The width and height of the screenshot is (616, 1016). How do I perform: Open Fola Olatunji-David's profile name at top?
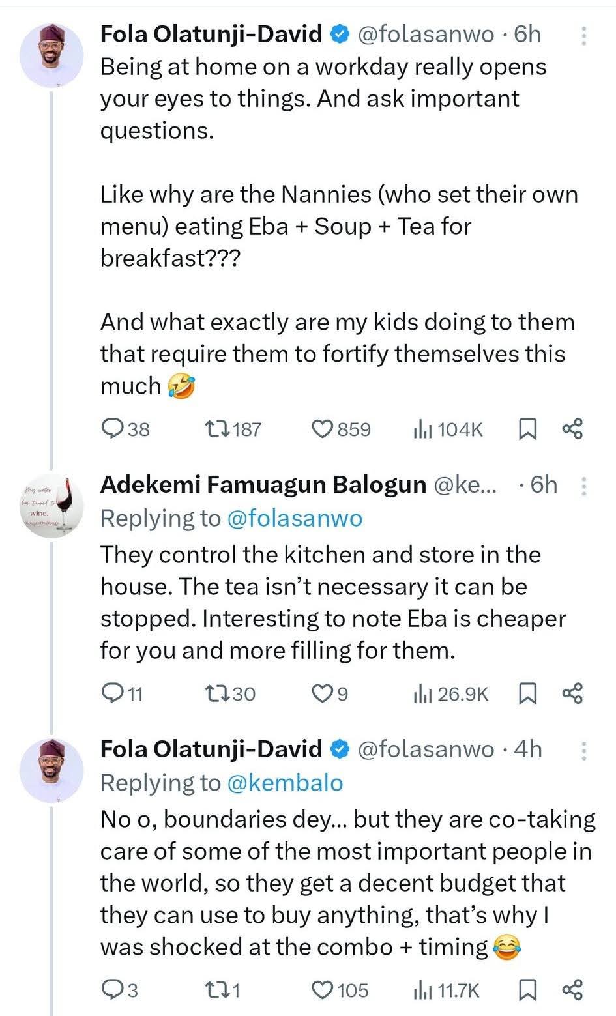pos(211,34)
